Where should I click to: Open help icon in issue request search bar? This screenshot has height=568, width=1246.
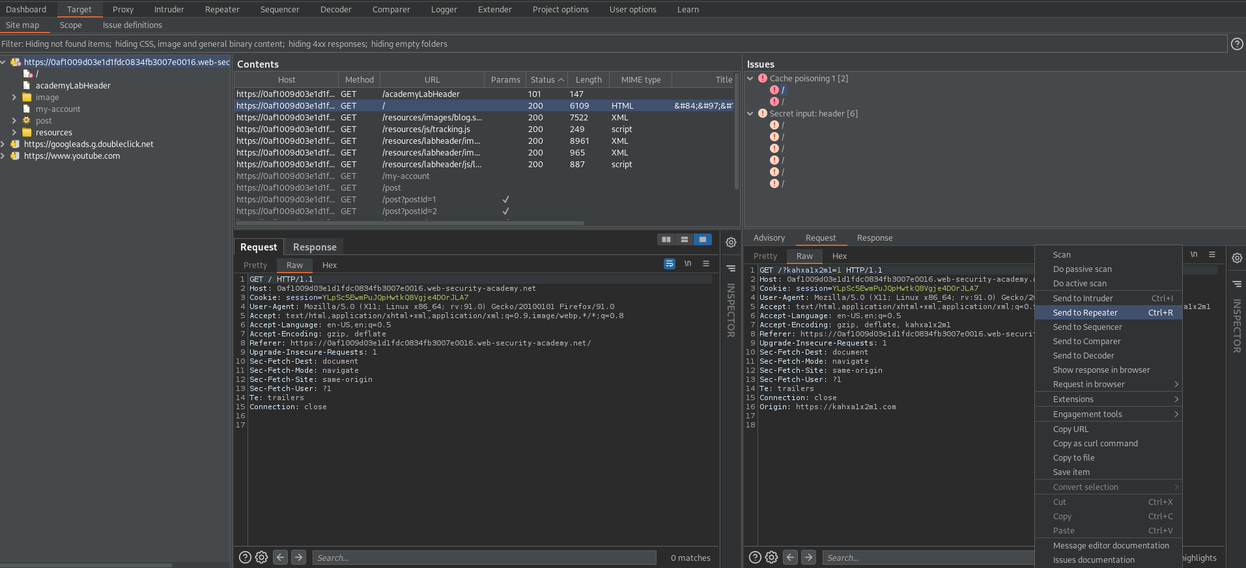(755, 557)
